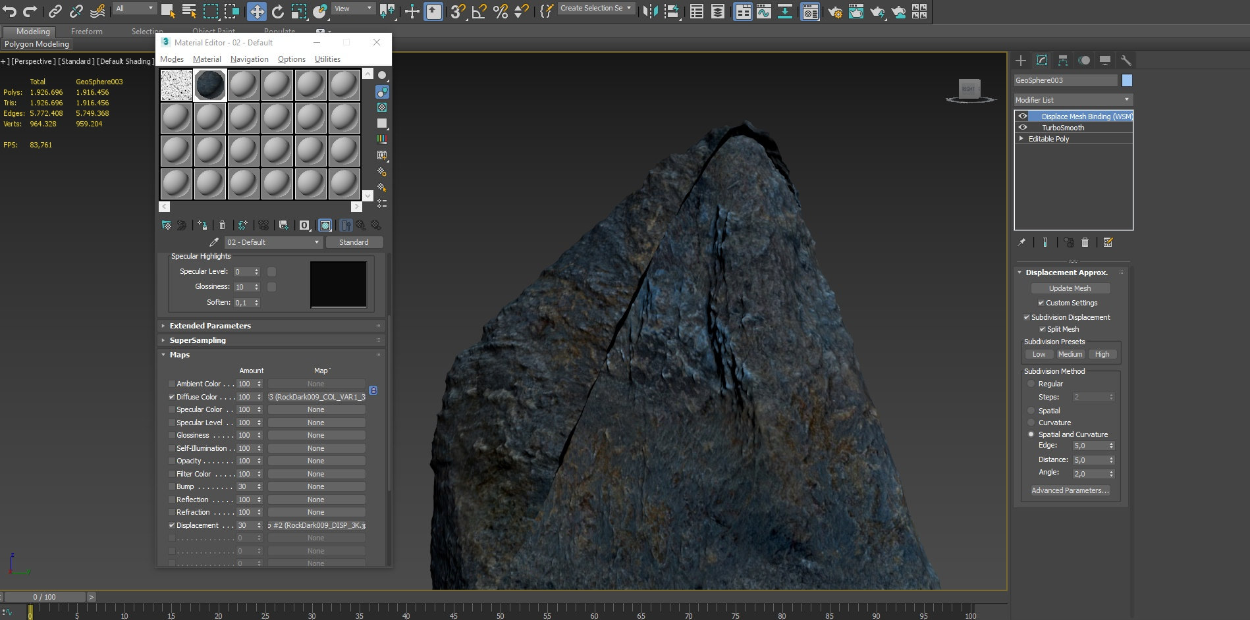Click Reset Map/Material trash icon

[222, 225]
